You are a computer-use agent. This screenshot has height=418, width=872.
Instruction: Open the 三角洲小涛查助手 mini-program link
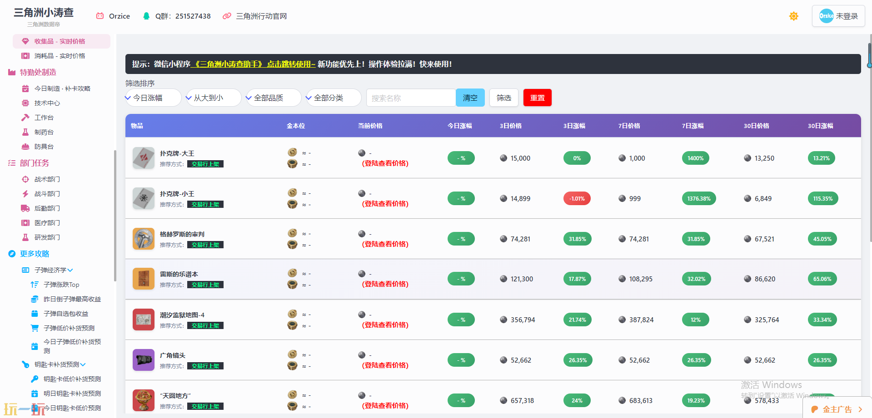253,64
